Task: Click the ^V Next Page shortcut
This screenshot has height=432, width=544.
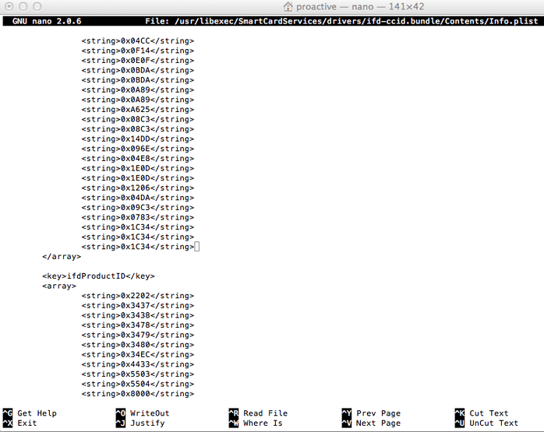Action: 371,423
